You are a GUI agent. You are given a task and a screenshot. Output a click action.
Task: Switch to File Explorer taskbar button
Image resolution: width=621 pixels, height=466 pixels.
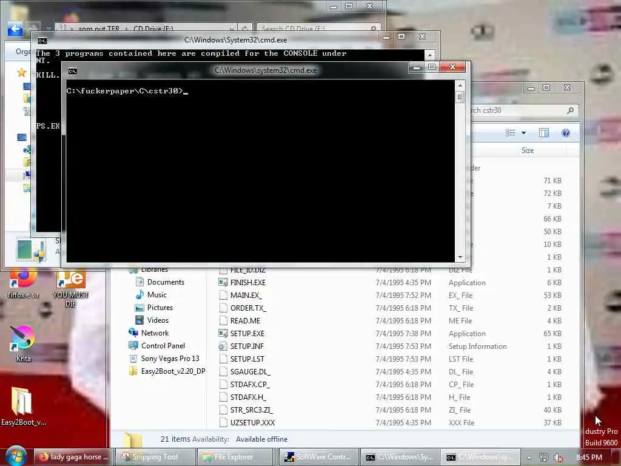click(x=235, y=457)
